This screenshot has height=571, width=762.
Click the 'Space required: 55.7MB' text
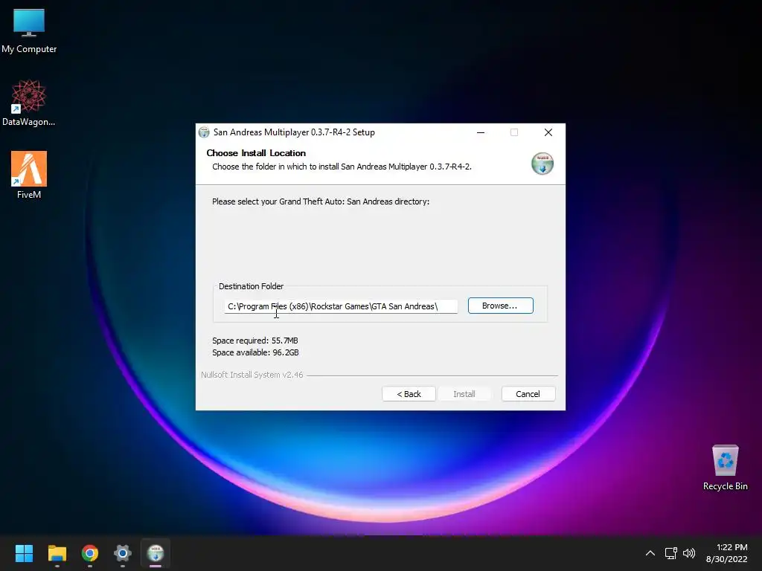pos(255,341)
